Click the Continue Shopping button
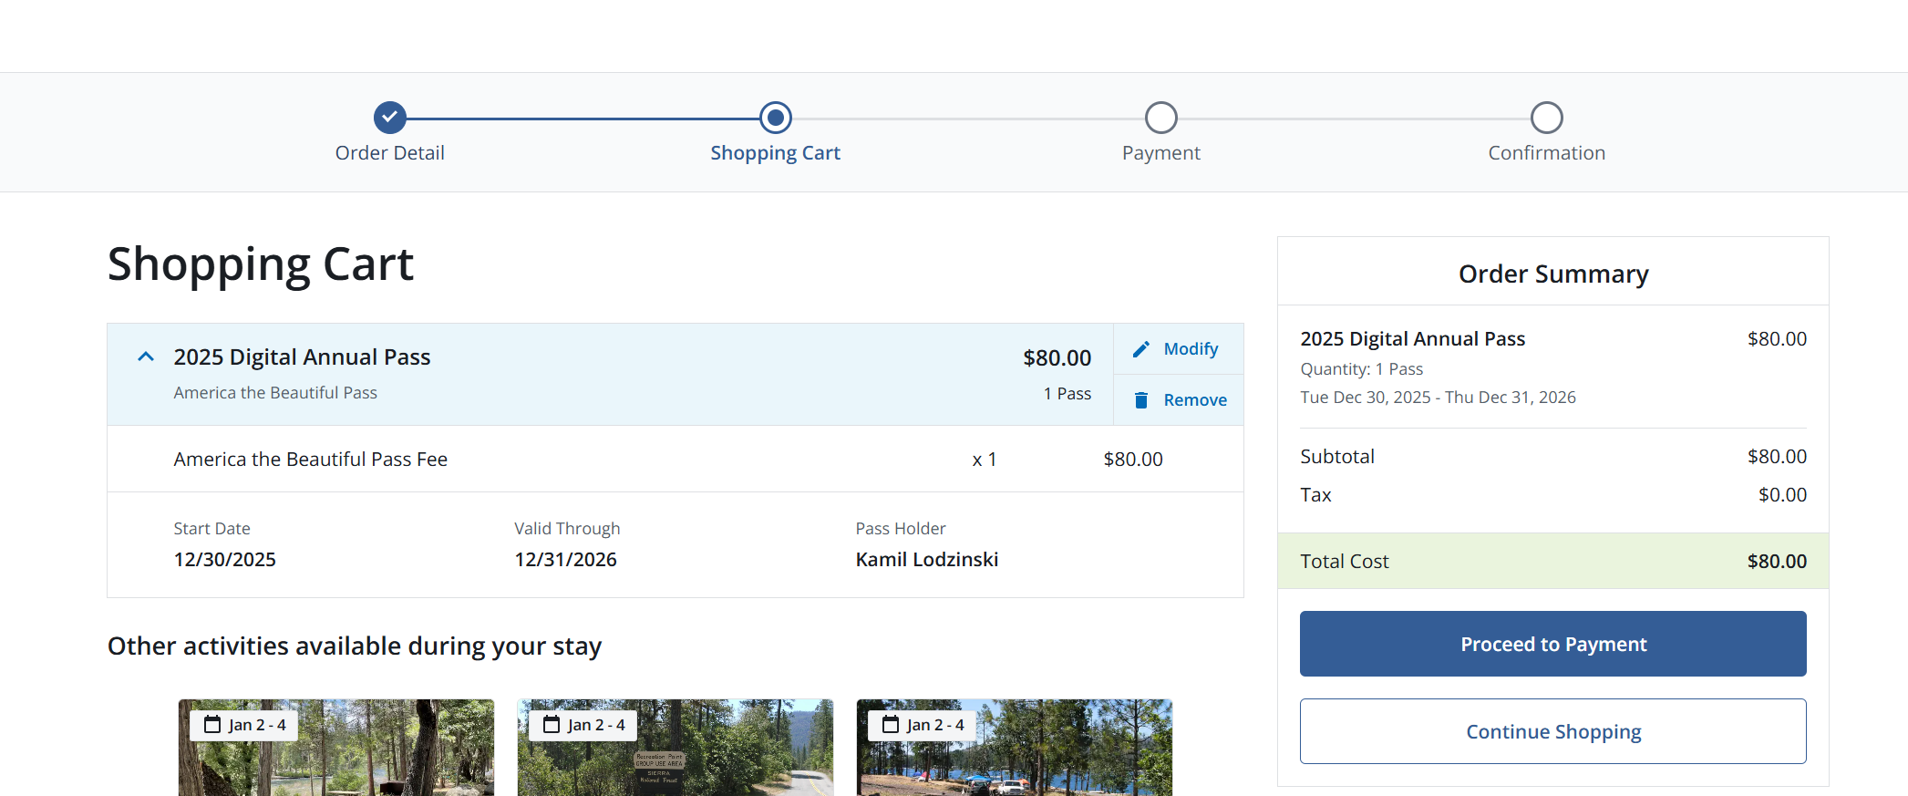Image resolution: width=1908 pixels, height=796 pixels. point(1552,731)
